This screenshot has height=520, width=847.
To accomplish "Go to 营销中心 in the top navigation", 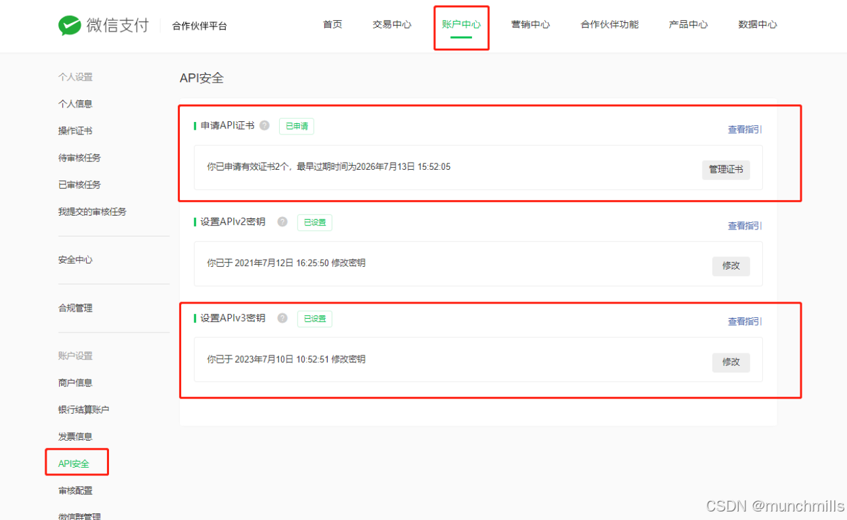I will pos(531,24).
